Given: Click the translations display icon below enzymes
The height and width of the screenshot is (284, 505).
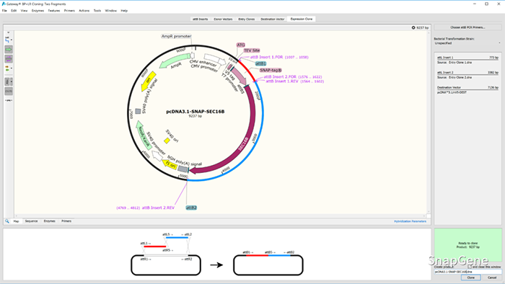Looking at the screenshot, I should [9, 92].
